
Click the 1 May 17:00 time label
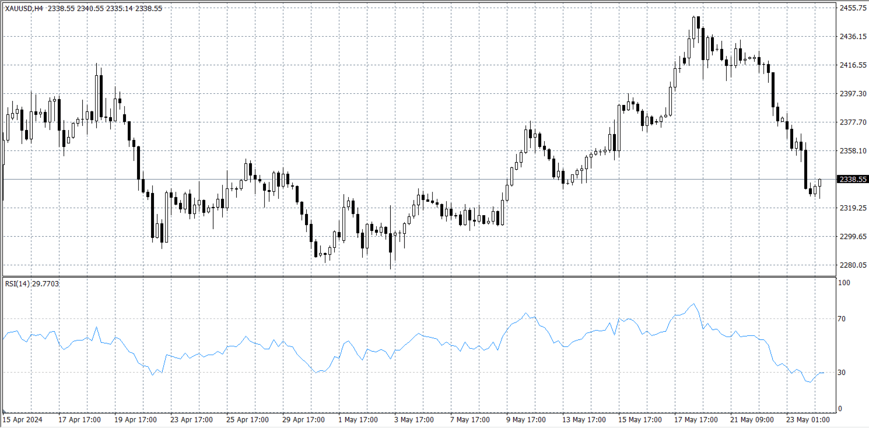pos(358,420)
